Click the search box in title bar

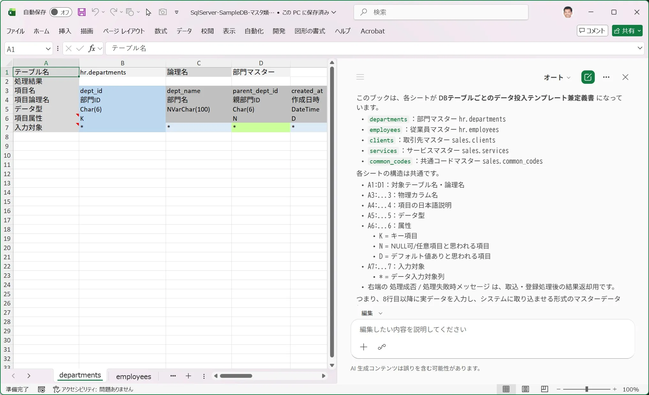(441, 12)
